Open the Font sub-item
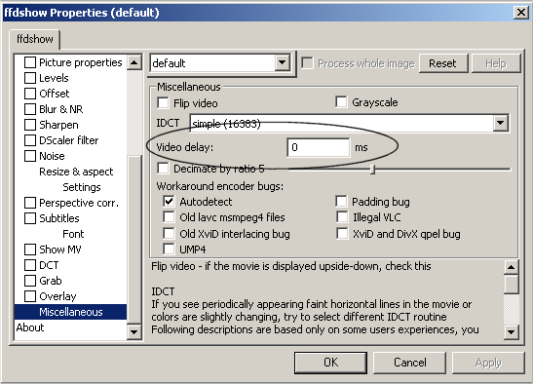This screenshot has height=384, width=533. 73,234
